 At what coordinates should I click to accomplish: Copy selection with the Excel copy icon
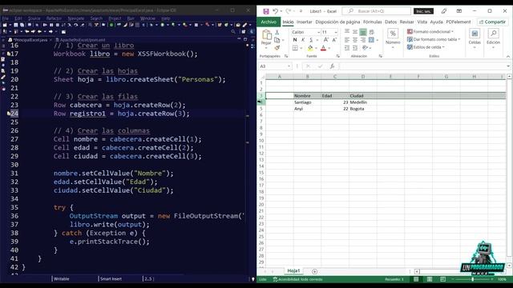[277, 40]
